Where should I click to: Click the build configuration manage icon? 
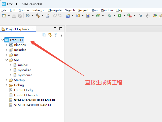tap(28, 16)
